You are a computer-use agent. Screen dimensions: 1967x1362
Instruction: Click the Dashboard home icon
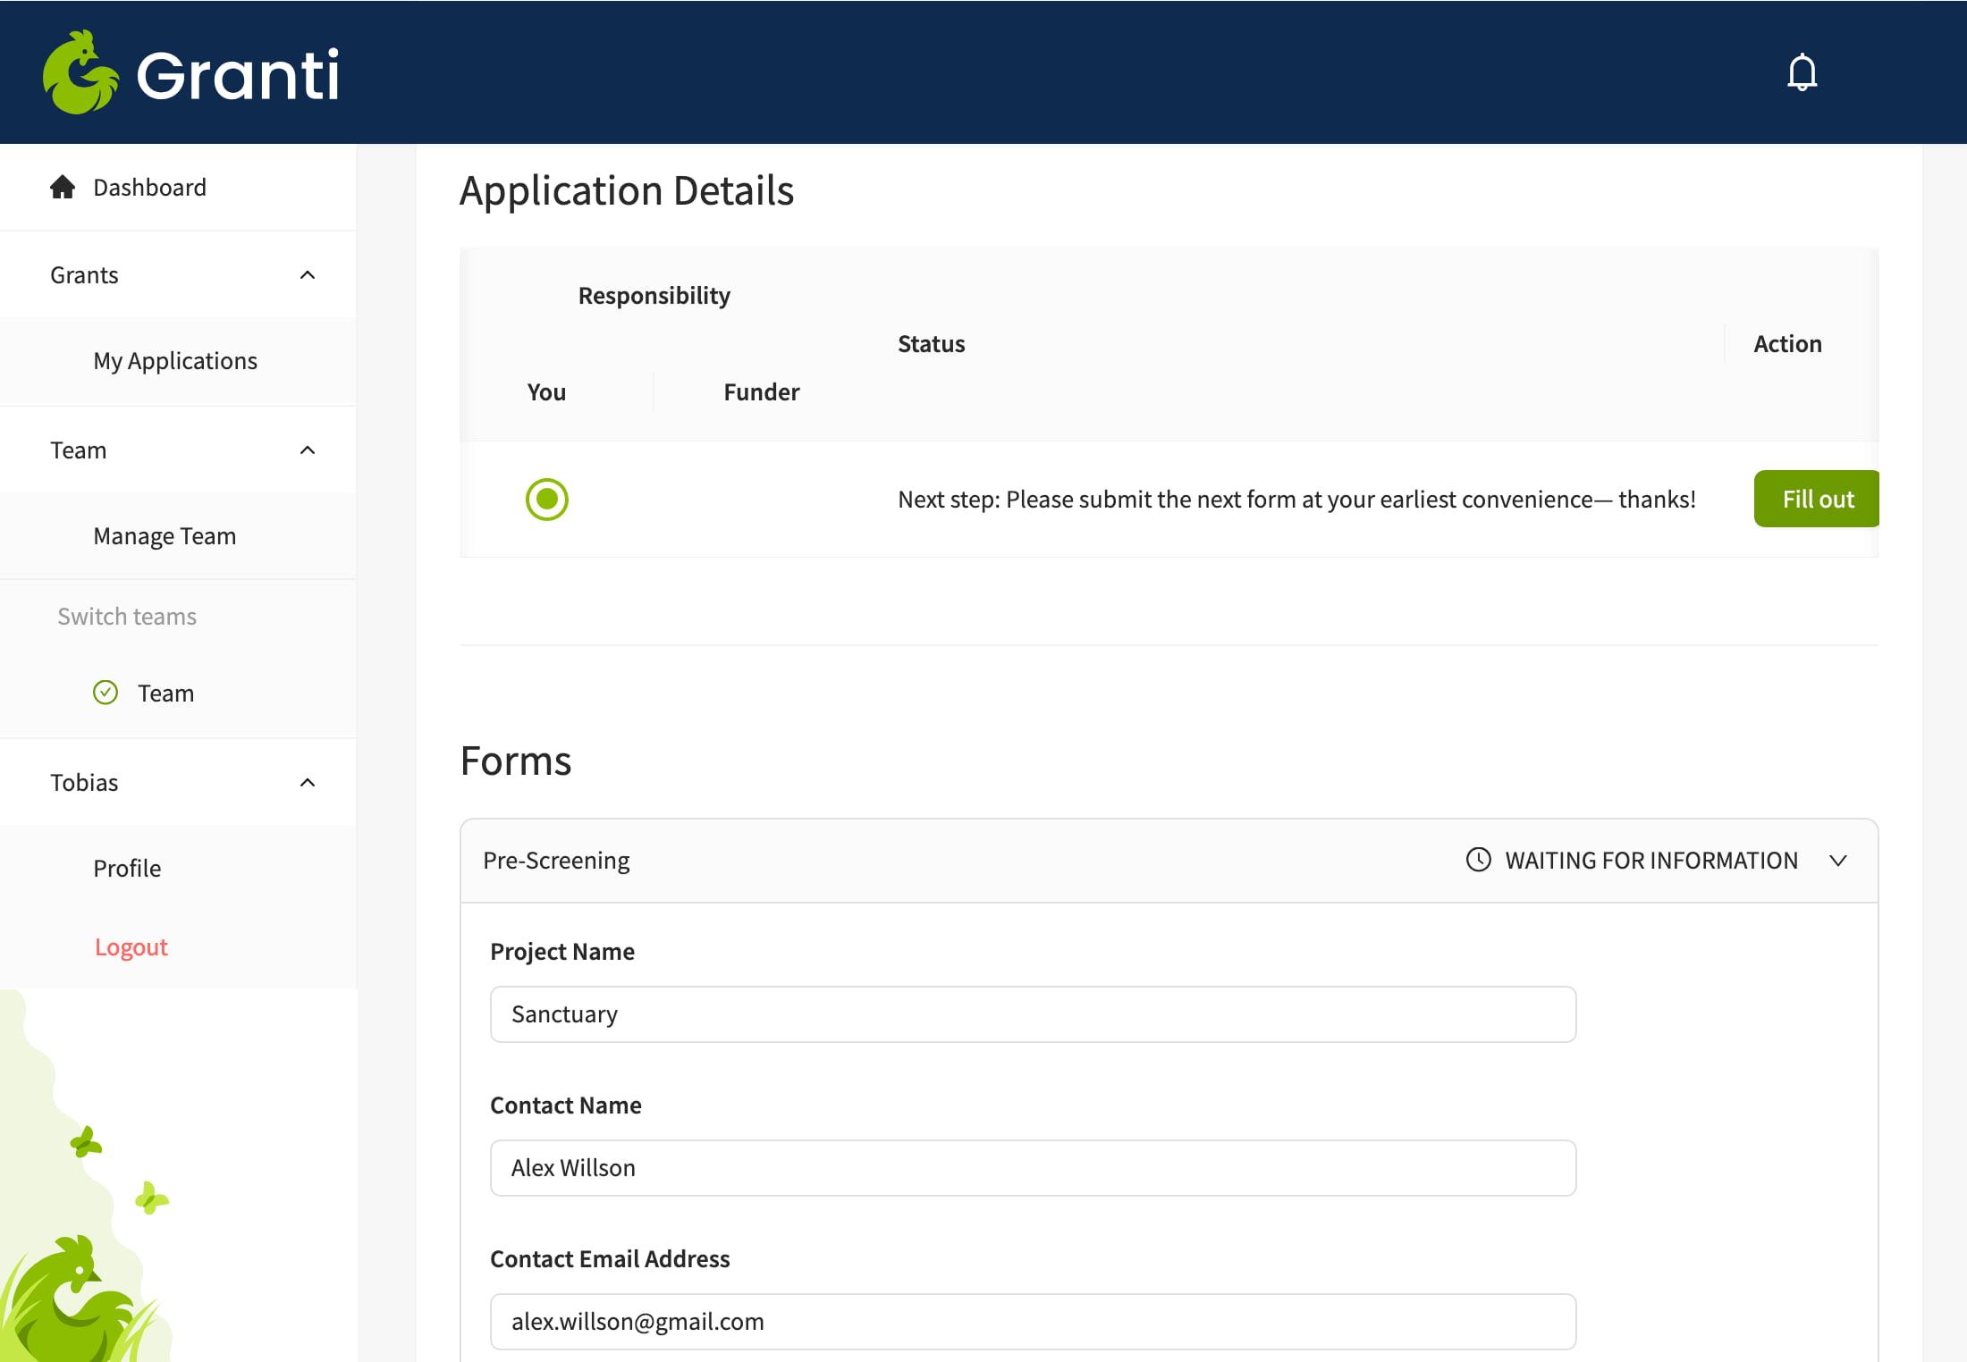tap(63, 187)
